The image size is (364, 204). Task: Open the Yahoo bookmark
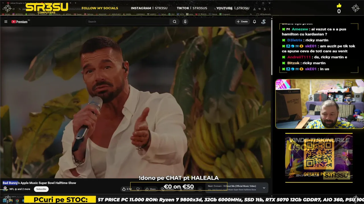click(162, 14)
